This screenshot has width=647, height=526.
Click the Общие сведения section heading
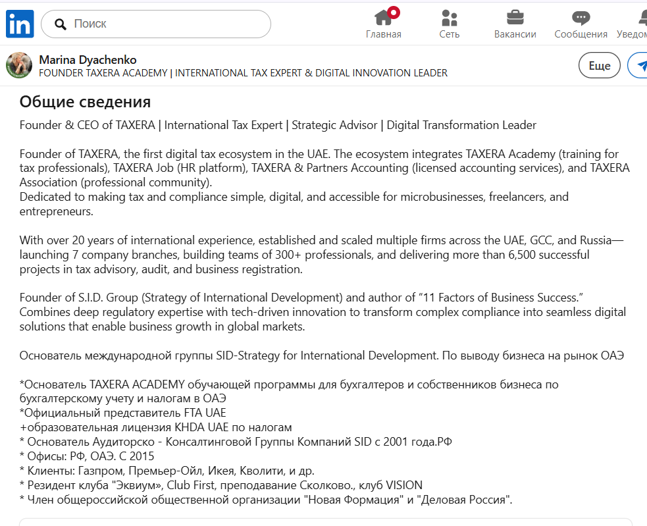[85, 102]
